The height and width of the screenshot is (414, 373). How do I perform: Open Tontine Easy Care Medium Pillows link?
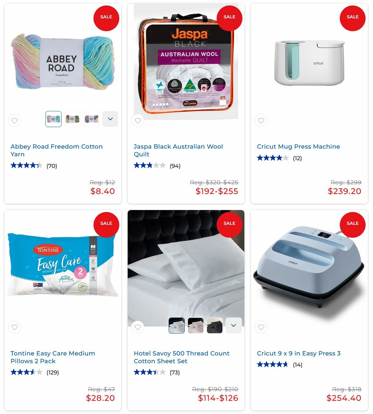coord(53,357)
